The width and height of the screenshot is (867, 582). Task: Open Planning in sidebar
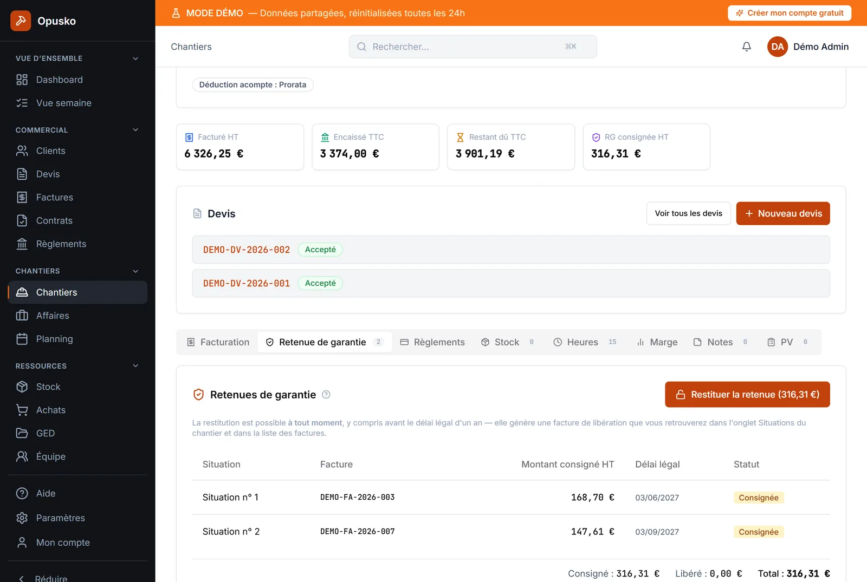point(77,339)
